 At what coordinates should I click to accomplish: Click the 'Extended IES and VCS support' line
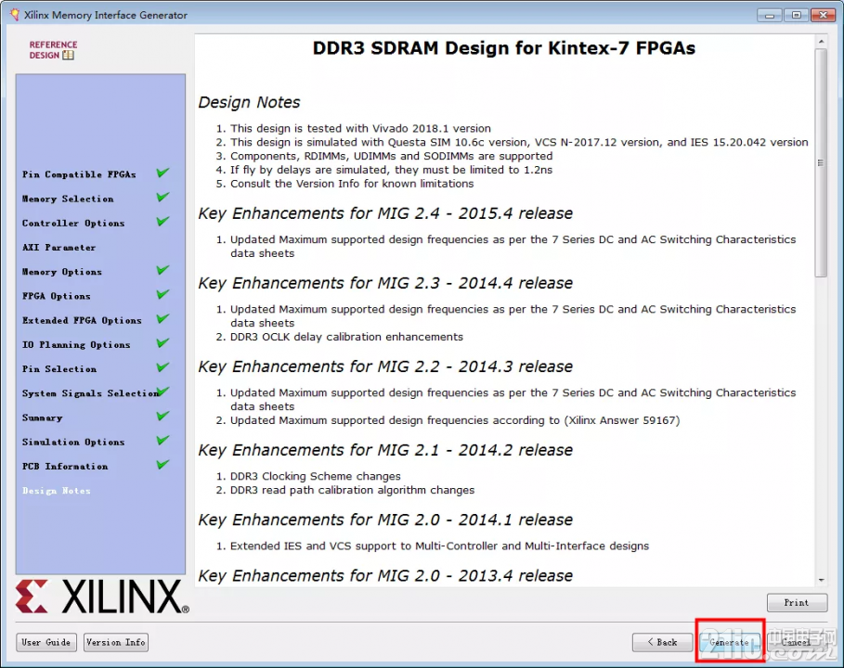point(440,546)
